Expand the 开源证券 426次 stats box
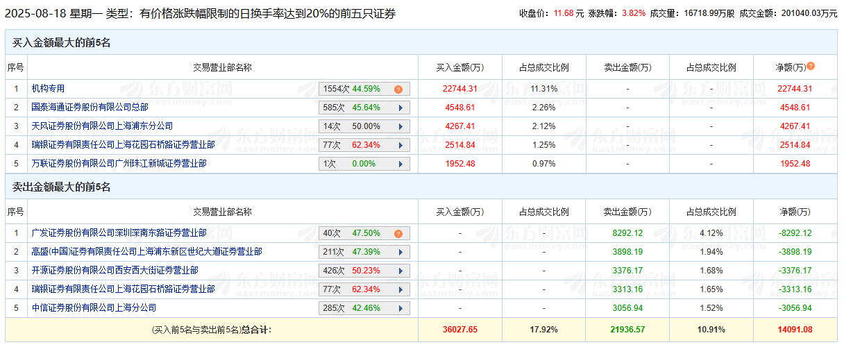844x347 pixels. [364, 271]
